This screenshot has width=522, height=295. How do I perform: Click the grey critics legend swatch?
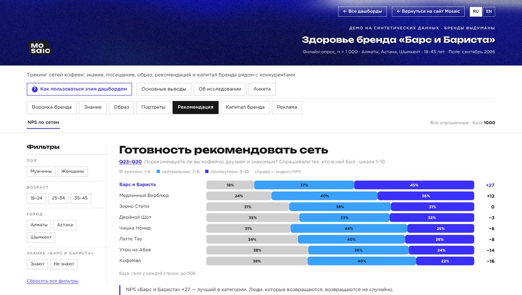click(121, 172)
